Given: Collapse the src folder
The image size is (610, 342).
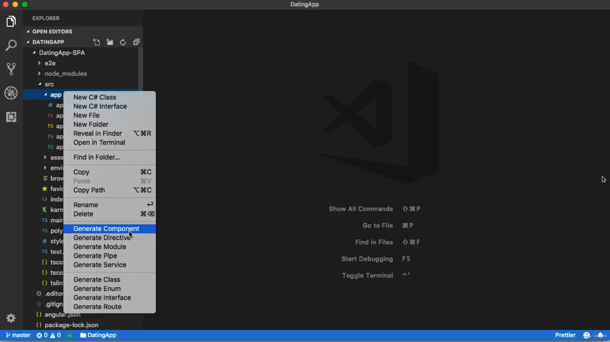Looking at the screenshot, I should click(x=40, y=84).
